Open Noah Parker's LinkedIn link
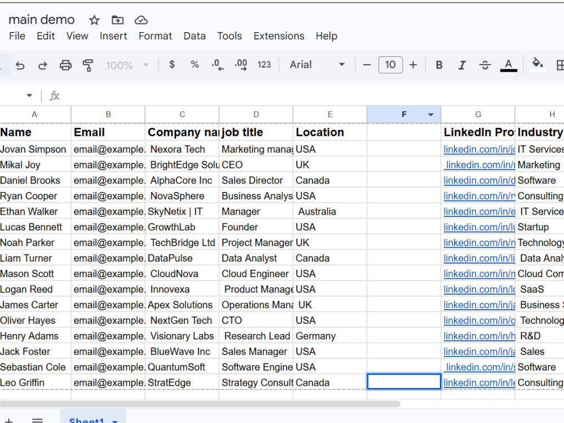Viewport: 564px width, 423px height. [x=479, y=243]
